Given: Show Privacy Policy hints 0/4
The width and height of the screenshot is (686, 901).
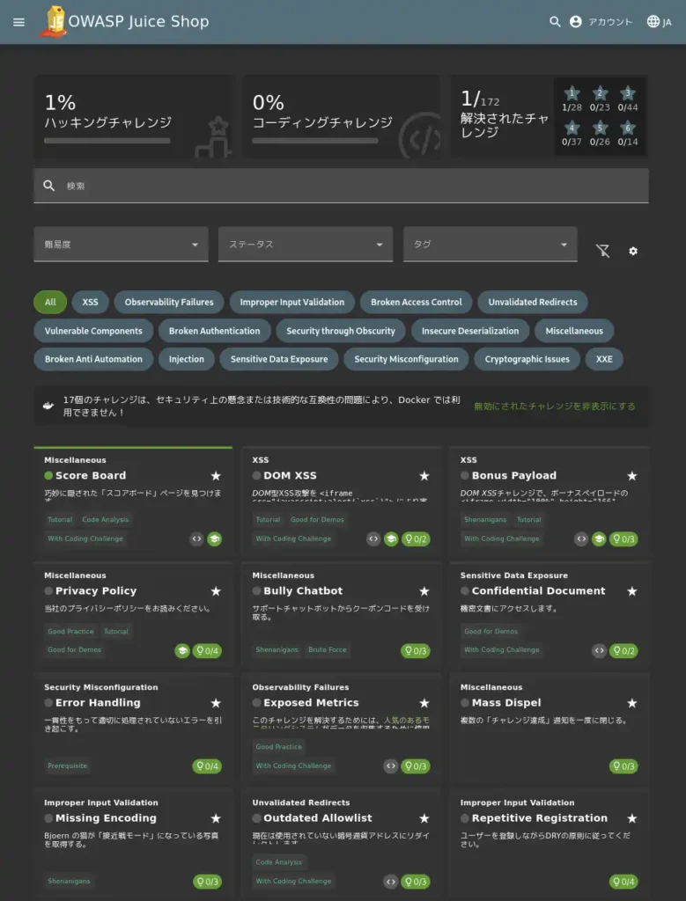Looking at the screenshot, I should (207, 651).
